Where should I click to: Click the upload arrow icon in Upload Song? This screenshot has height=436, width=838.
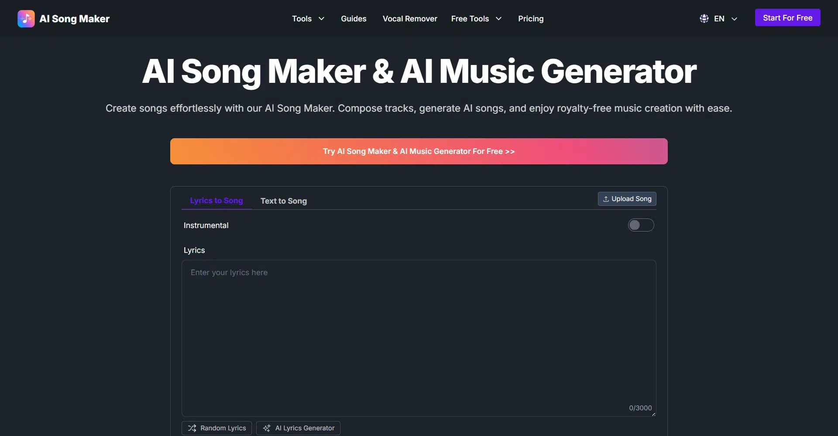(606, 199)
